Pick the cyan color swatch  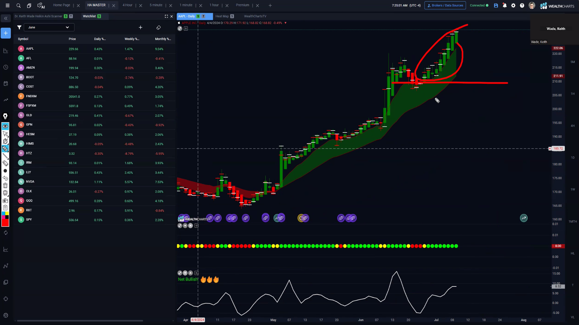3,213
